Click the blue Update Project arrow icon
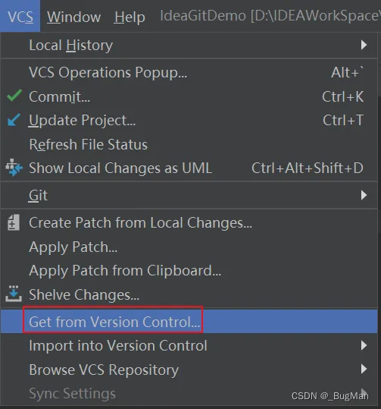The height and width of the screenshot is (409, 381). click(x=14, y=120)
